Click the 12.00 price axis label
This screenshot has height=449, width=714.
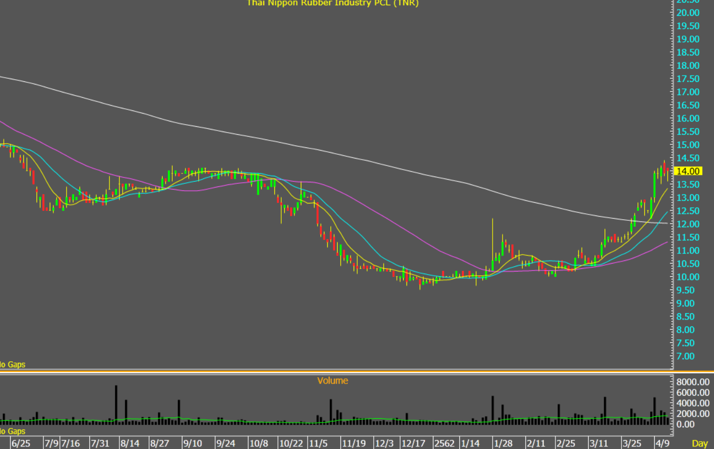[x=689, y=224]
